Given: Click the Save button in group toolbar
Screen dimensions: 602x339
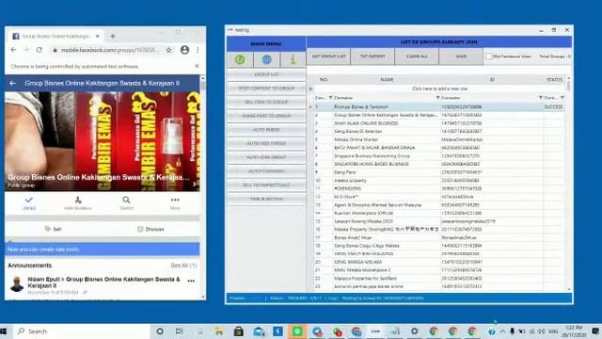Looking at the screenshot, I should point(461,56).
